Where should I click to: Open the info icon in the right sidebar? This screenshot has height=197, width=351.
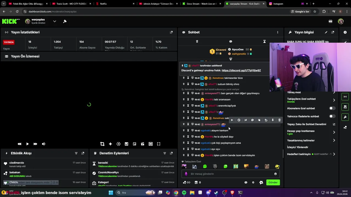pyautogui.click(x=345, y=32)
